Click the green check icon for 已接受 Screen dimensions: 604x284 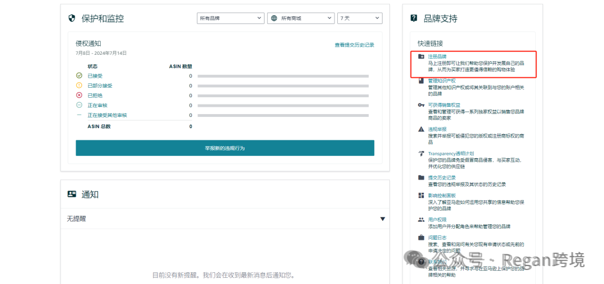point(79,76)
